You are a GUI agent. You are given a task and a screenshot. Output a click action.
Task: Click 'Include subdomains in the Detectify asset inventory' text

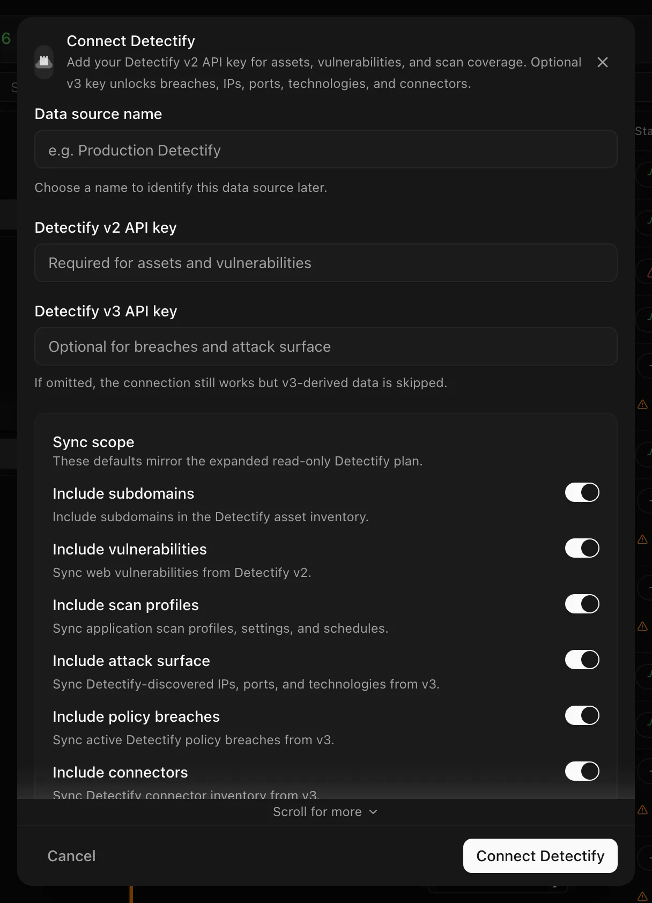point(210,517)
